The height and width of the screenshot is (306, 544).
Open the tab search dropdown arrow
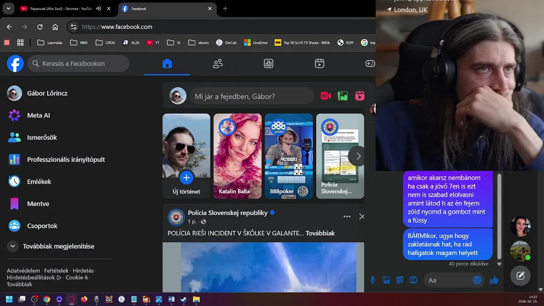[8, 8]
